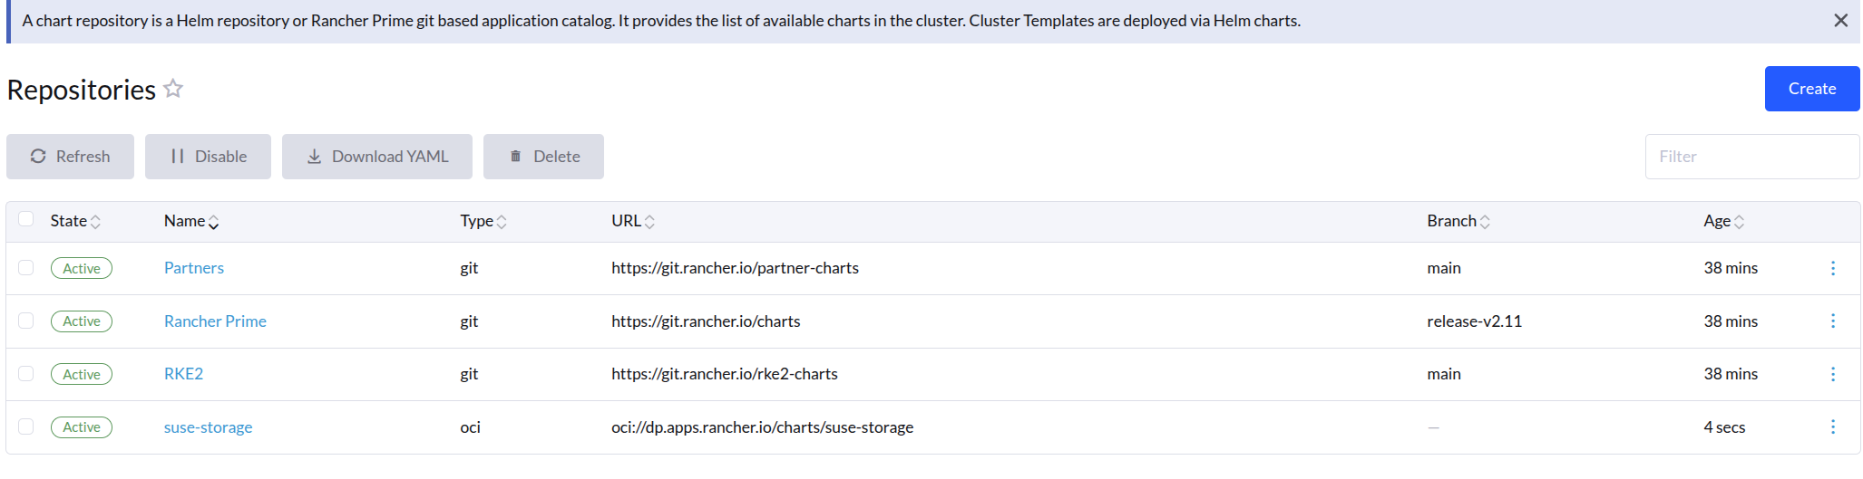The width and height of the screenshot is (1863, 479).
Task: Focus the Filter input field
Action: tap(1751, 157)
